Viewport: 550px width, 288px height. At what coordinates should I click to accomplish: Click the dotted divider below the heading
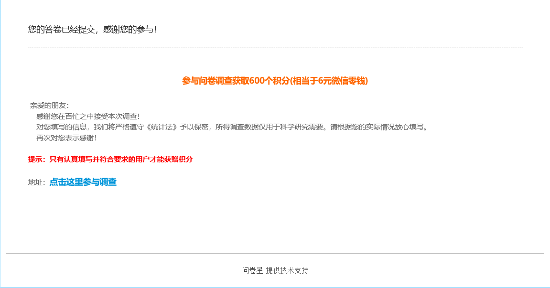pos(275,47)
